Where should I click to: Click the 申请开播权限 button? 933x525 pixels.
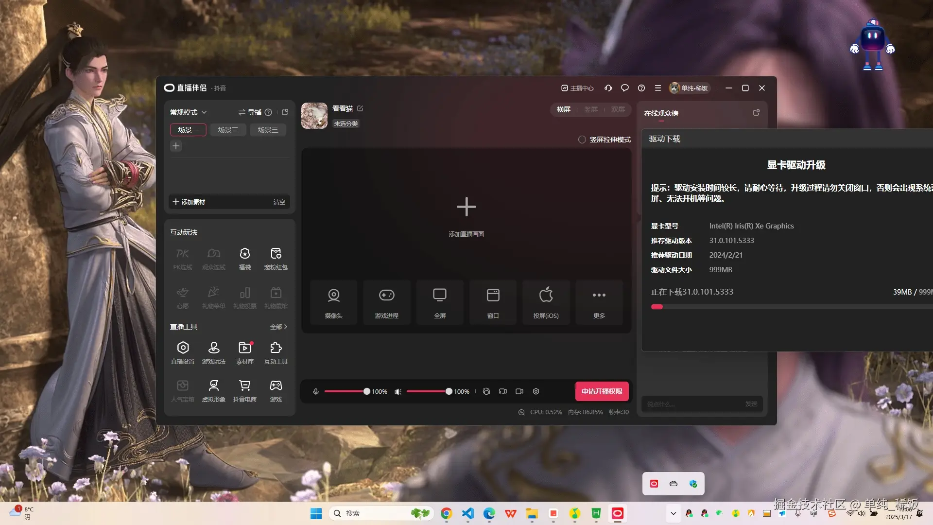[602, 391]
